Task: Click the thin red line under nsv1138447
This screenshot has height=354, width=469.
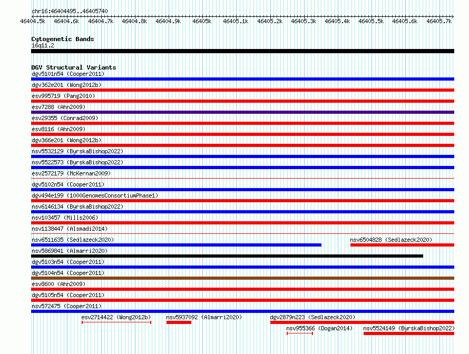Action: pos(242,234)
